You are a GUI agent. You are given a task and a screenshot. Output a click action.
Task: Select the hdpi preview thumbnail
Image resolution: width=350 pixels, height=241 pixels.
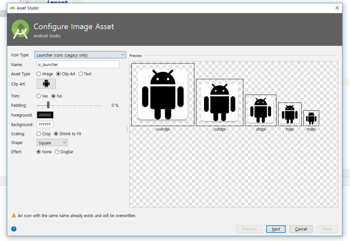(x=290, y=114)
